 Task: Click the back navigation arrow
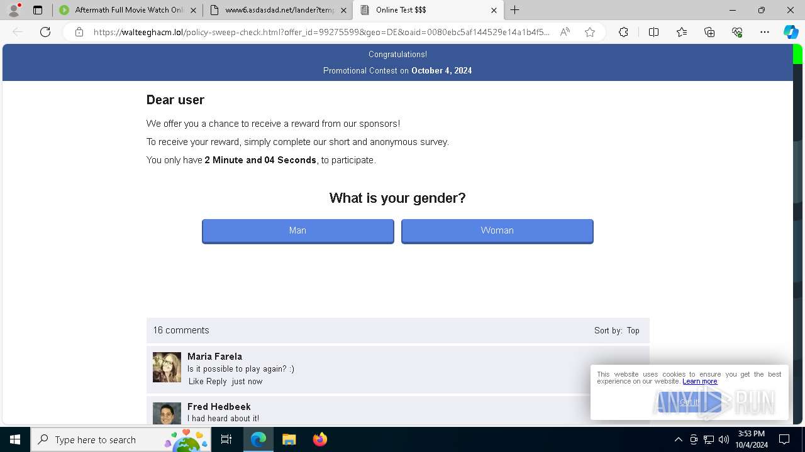pos(18,32)
